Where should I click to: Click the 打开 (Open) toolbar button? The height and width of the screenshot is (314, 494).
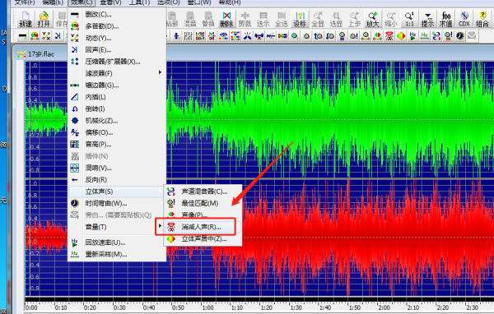44,19
